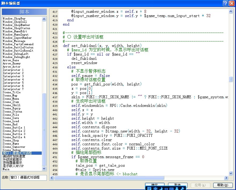Toggle IME half/full-width moon icon
This screenshot has height=190, width=236.
[x=161, y=188]
